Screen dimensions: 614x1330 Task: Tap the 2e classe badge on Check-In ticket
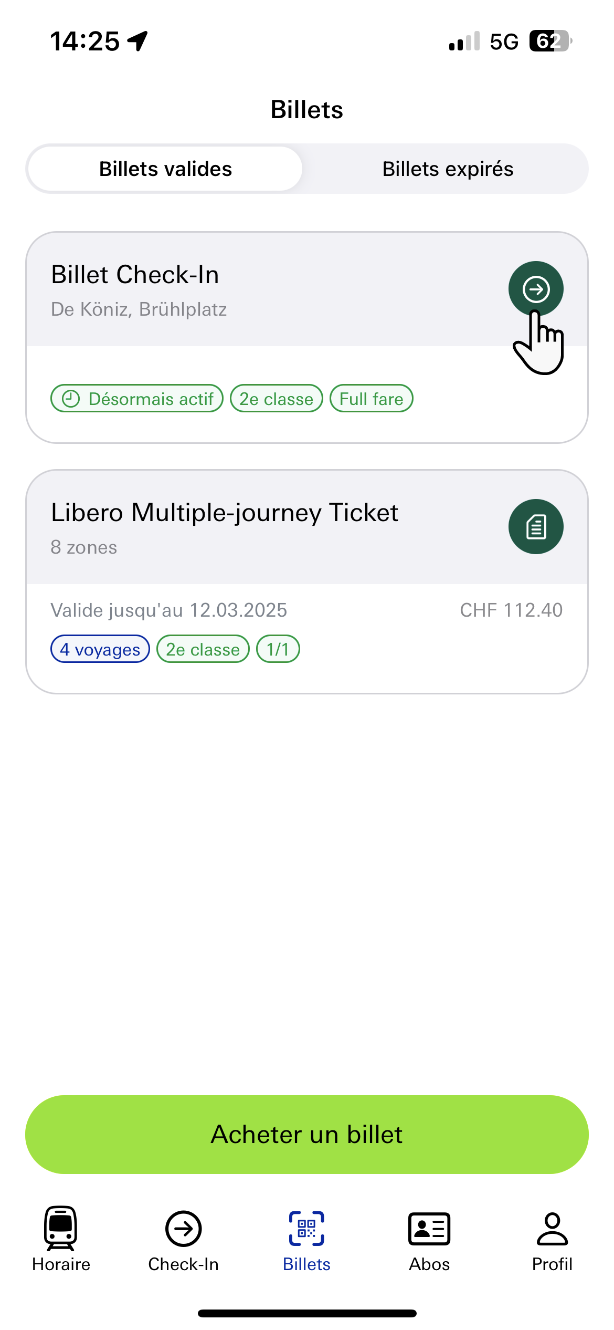pos(277,399)
